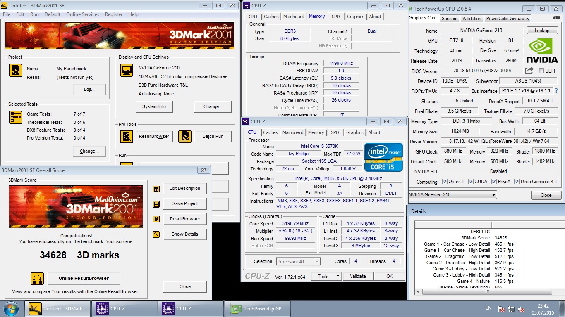Switch to the TechPowerUp GPU-Z taskbar item
Screen dimensions: 565x317
[258, 308]
